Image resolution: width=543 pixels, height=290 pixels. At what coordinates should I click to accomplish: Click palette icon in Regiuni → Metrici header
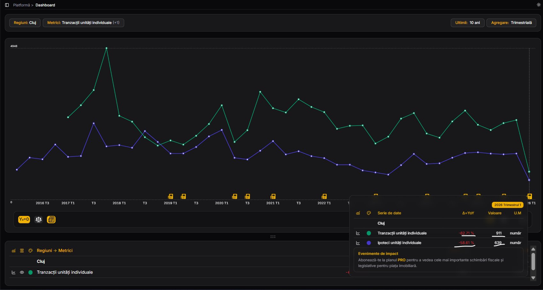tap(31, 251)
